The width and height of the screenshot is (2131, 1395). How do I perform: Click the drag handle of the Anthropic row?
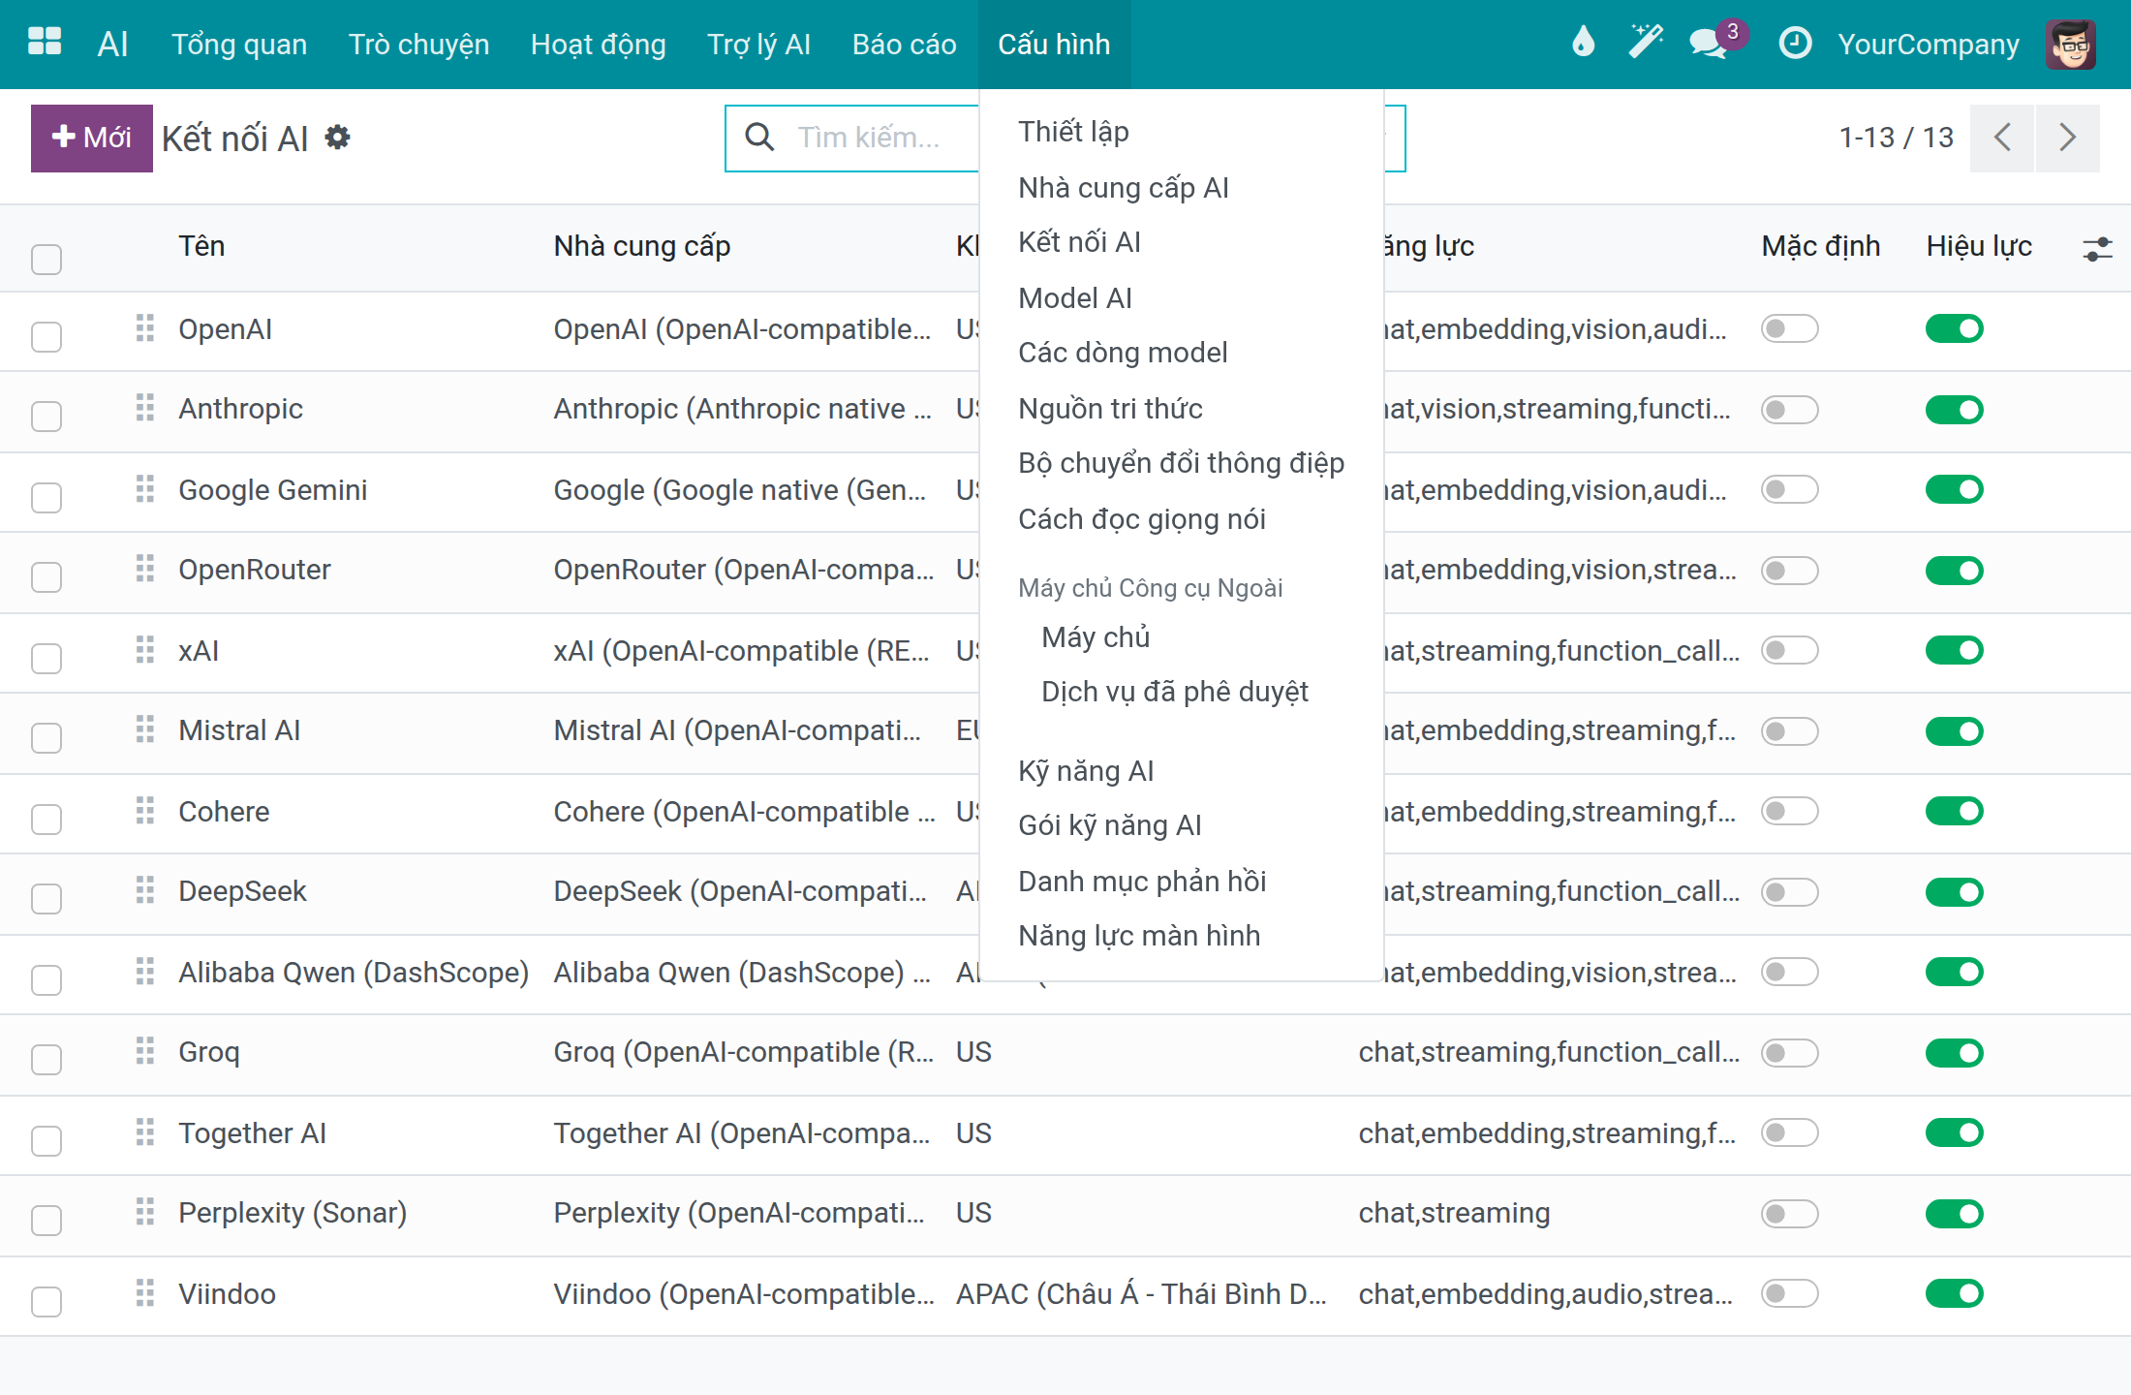click(x=145, y=408)
